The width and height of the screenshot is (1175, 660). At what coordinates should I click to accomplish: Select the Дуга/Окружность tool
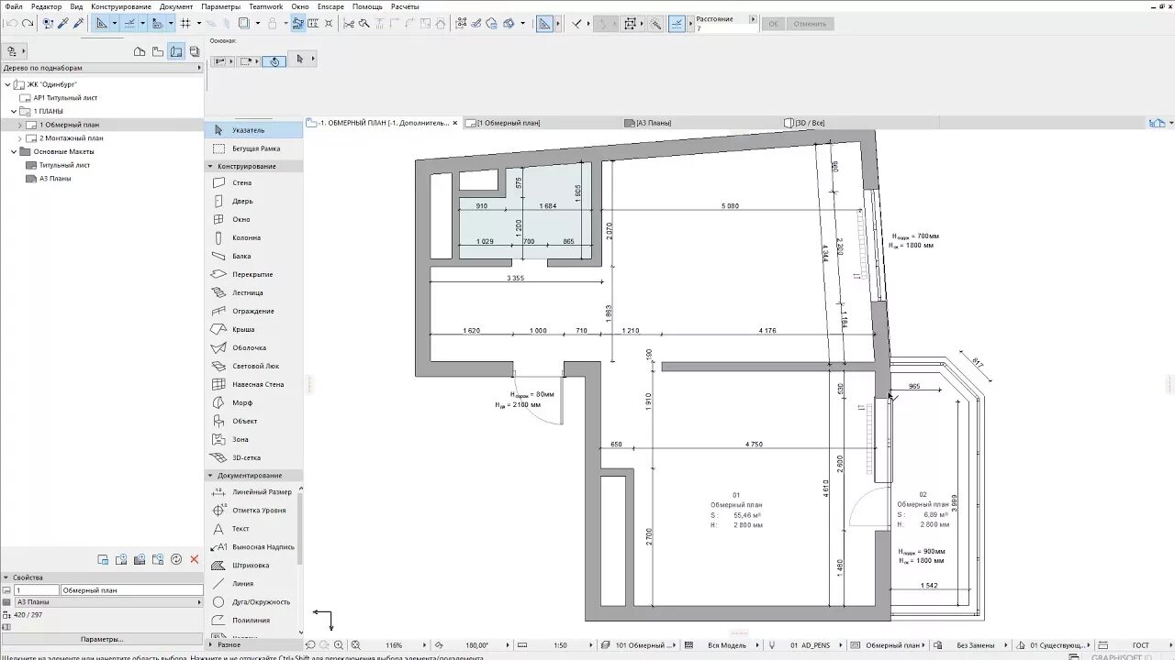pyautogui.click(x=252, y=602)
